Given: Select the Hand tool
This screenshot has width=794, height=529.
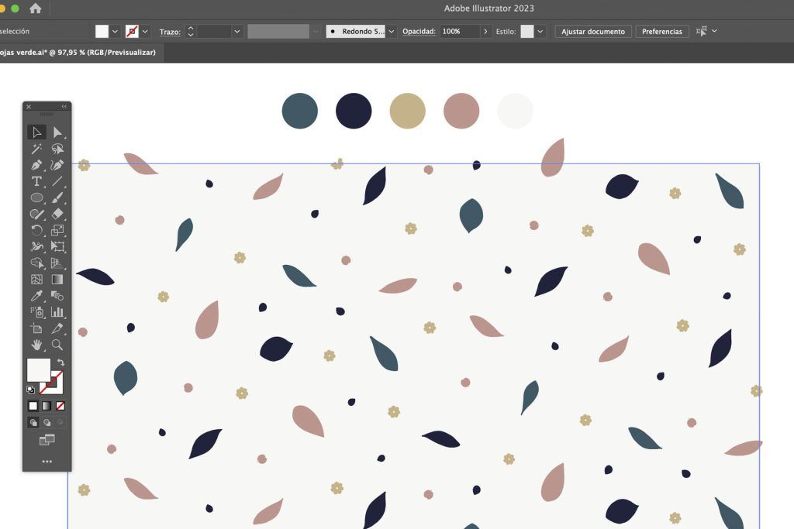Looking at the screenshot, I should tap(36, 345).
